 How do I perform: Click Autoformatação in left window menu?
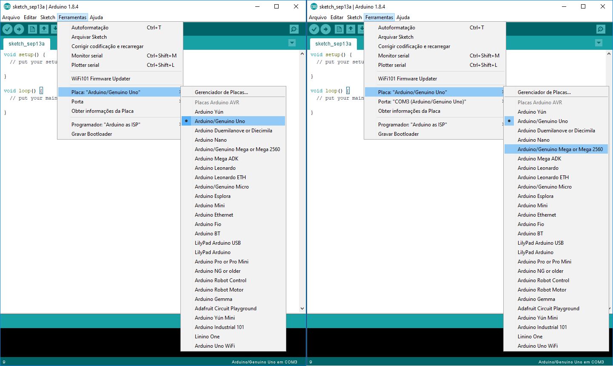pyautogui.click(x=120, y=28)
